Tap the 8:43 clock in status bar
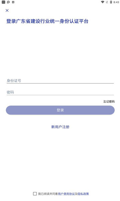The width and height of the screenshot is (120, 201). [116, 2]
